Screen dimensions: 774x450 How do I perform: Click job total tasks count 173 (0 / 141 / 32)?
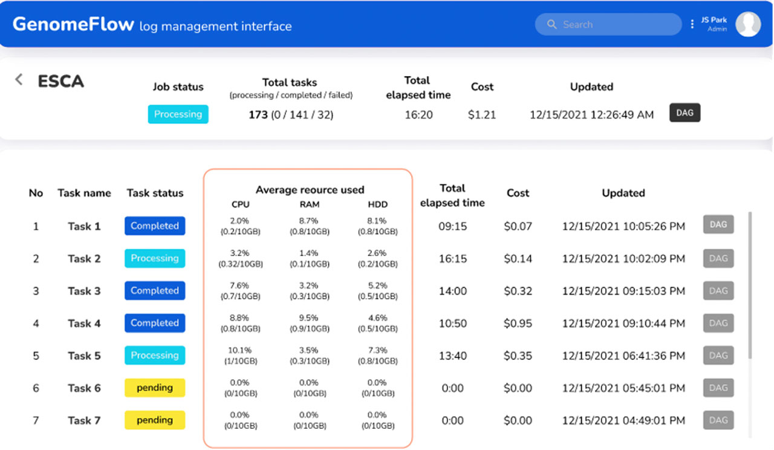click(291, 114)
